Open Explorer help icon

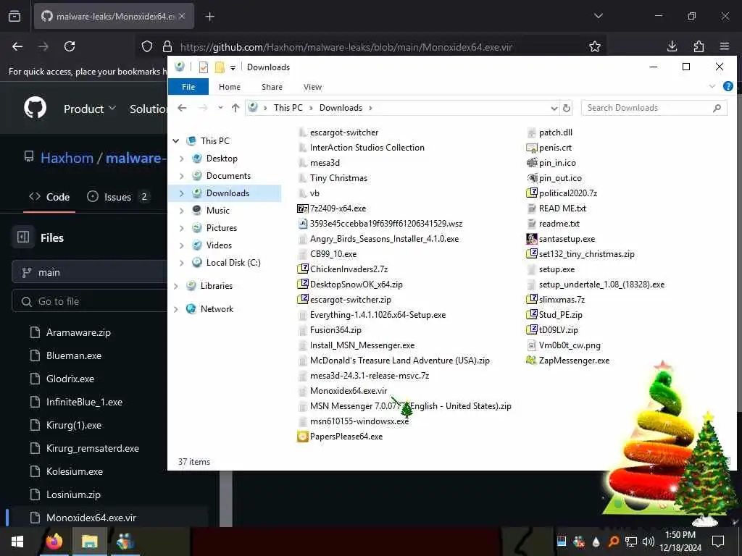[x=728, y=87]
